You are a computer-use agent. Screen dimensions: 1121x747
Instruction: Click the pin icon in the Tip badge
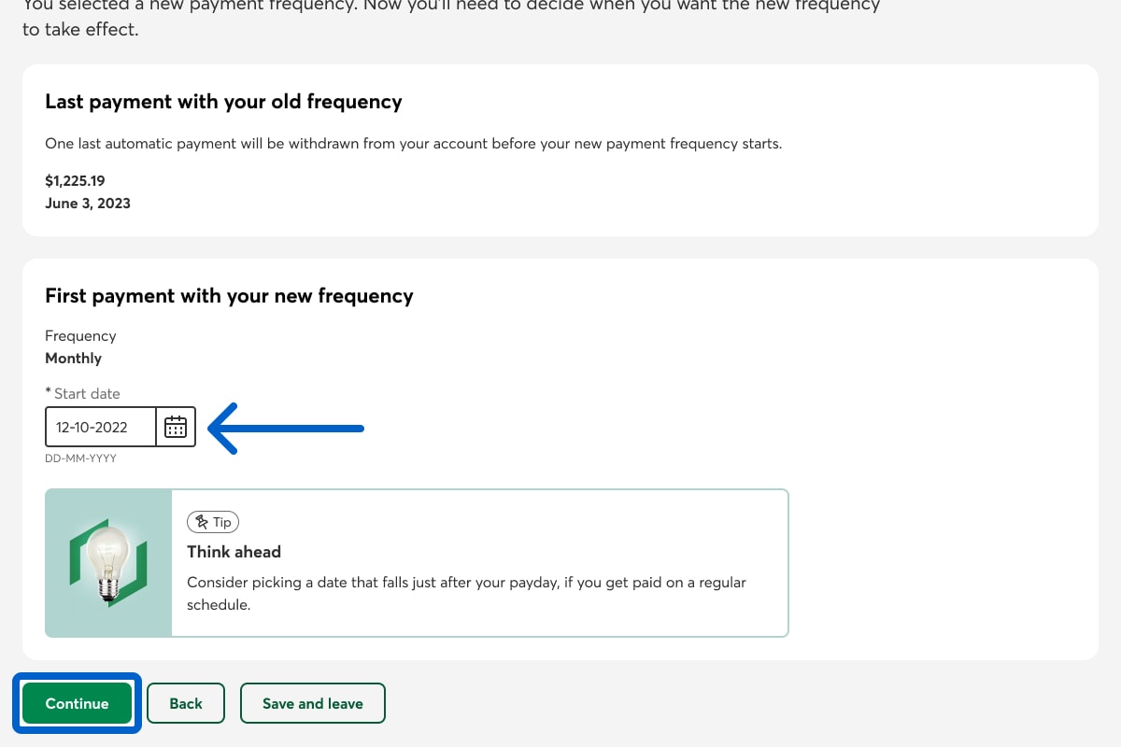(x=202, y=522)
